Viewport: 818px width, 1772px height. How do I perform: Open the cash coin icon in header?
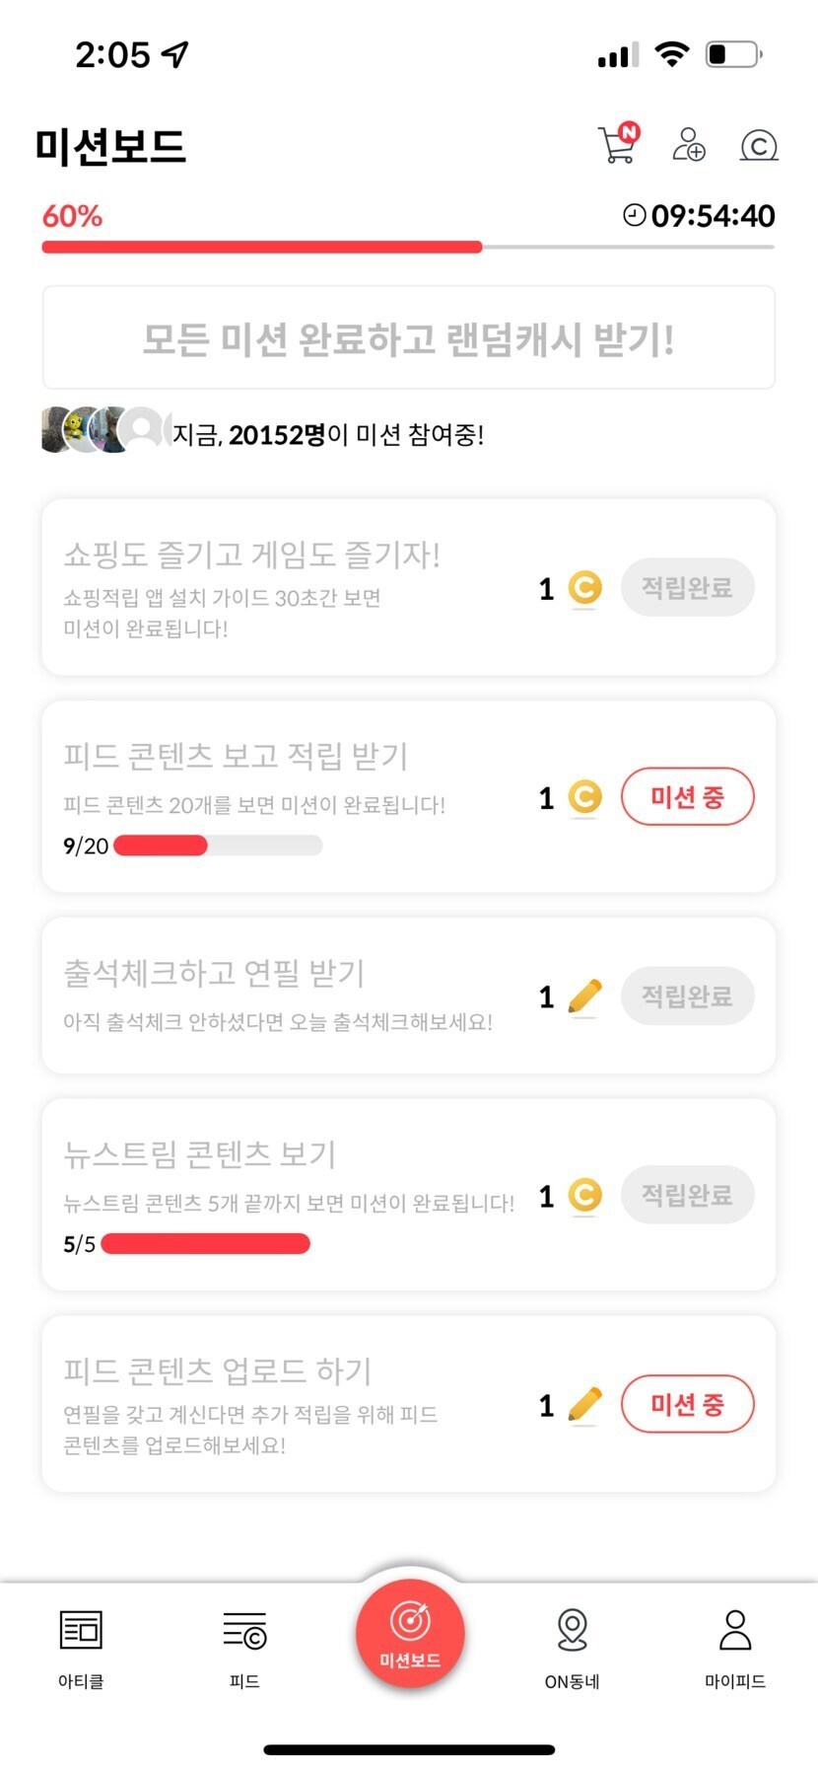click(x=758, y=146)
